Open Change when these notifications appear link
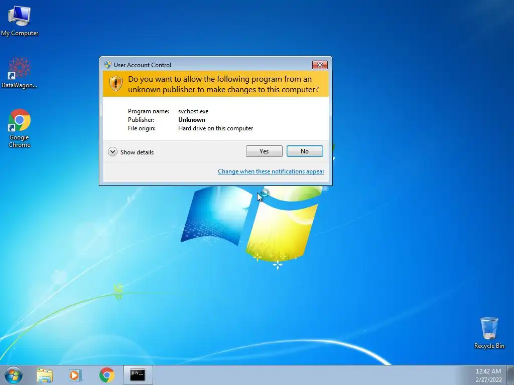 [x=271, y=171]
